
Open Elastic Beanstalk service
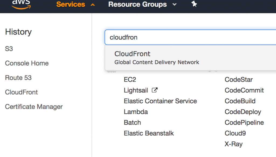pyautogui.click(x=149, y=133)
